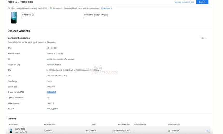Viewport: 223px width, 134px height.
Task: Click 'Explore variants' heading
Action: [19, 31]
